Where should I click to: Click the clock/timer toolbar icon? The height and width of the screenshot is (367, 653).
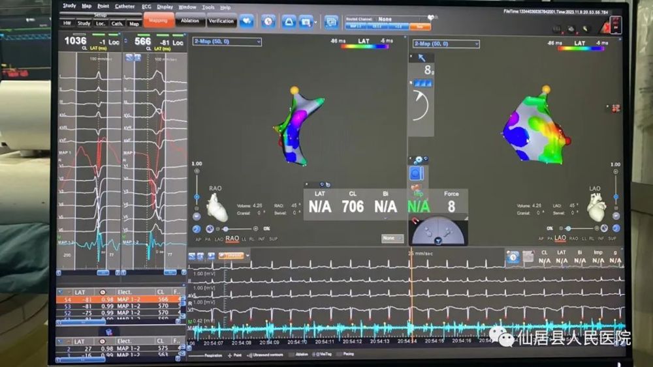click(x=268, y=22)
